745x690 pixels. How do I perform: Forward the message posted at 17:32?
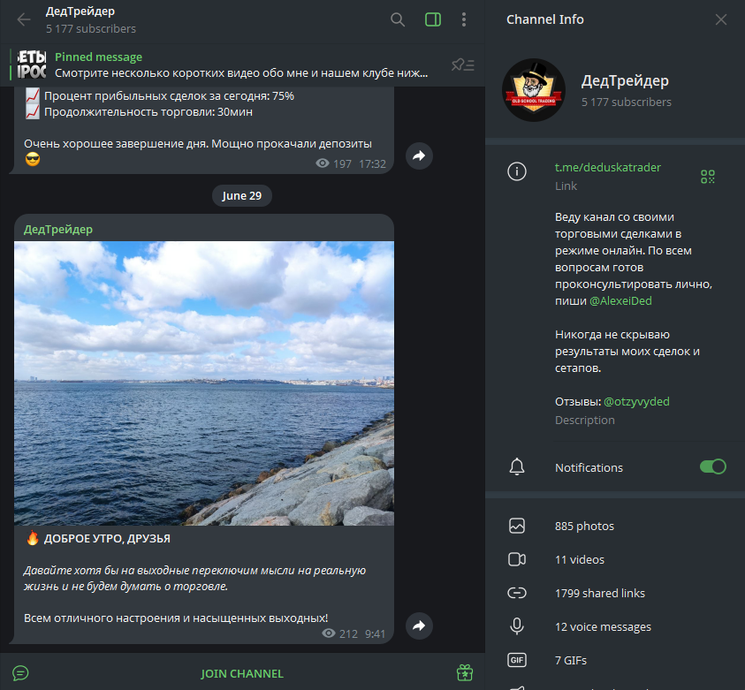pyautogui.click(x=419, y=155)
